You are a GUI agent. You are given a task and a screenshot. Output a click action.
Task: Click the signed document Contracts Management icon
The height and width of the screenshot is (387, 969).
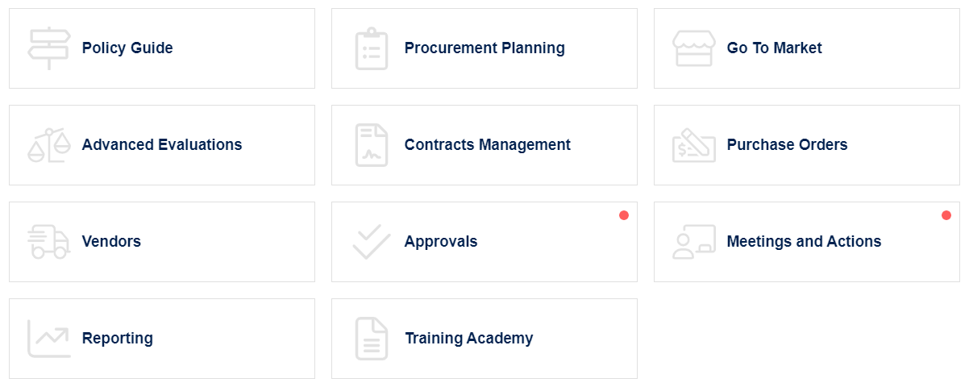click(372, 145)
